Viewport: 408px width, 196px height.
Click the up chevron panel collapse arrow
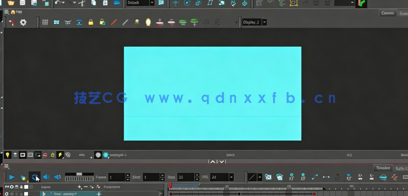[213, 162]
